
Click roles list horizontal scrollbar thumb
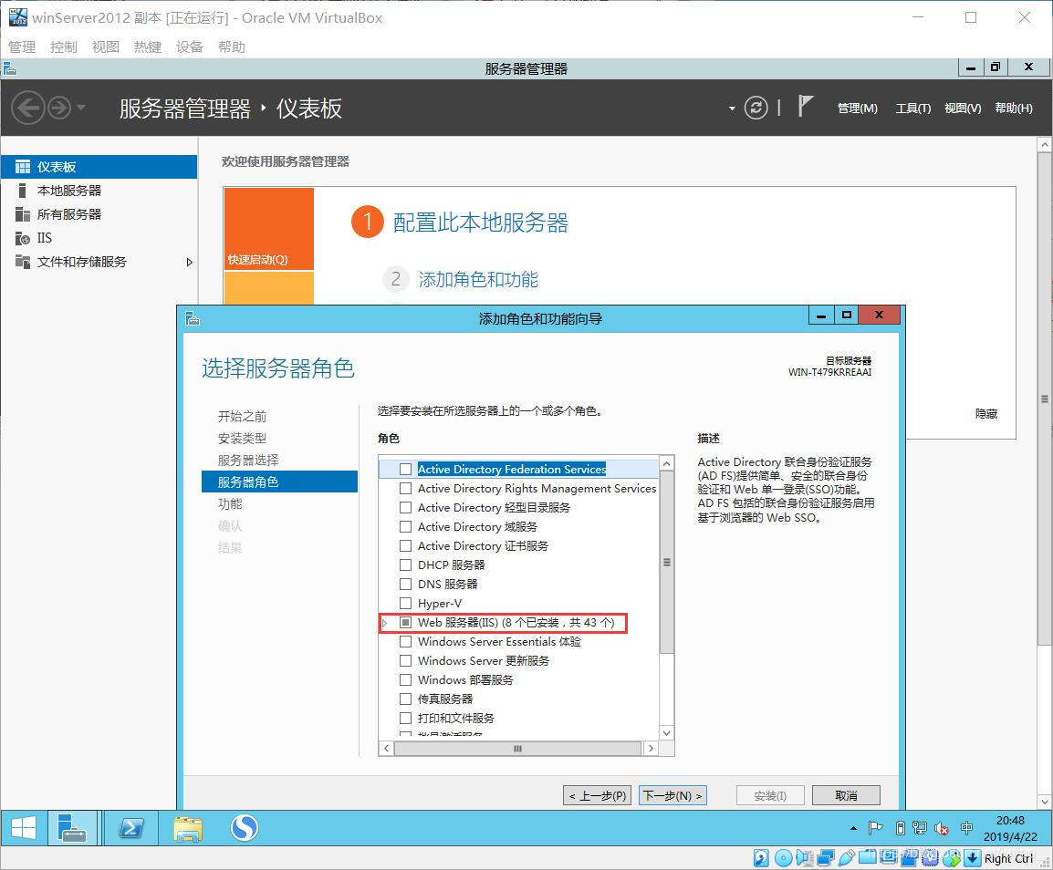[x=517, y=749]
